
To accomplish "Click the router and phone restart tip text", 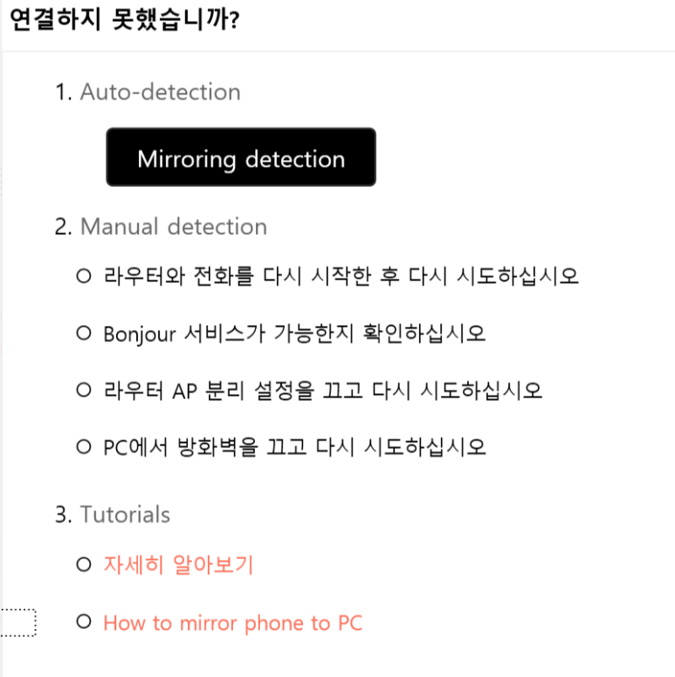I will [341, 276].
